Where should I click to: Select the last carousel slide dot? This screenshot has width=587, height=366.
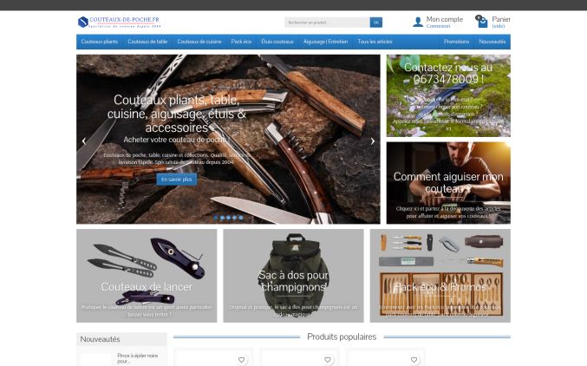(241, 218)
